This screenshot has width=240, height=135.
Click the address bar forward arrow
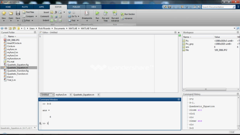(x=6, y=28)
